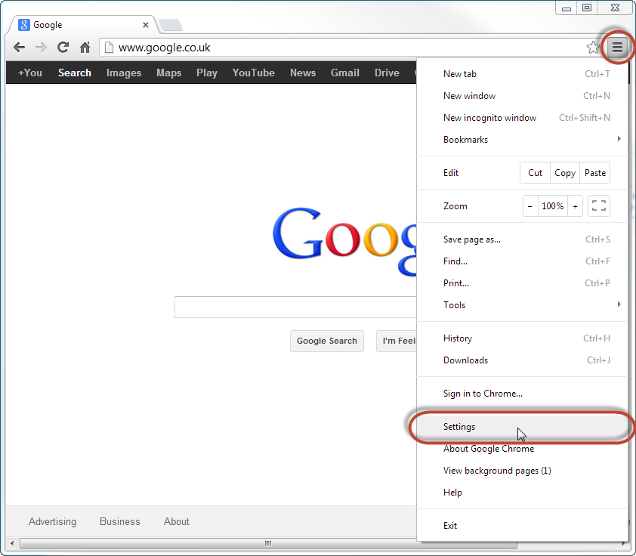Click the browser Back arrow
The width and height of the screenshot is (636, 556).
pos(19,48)
